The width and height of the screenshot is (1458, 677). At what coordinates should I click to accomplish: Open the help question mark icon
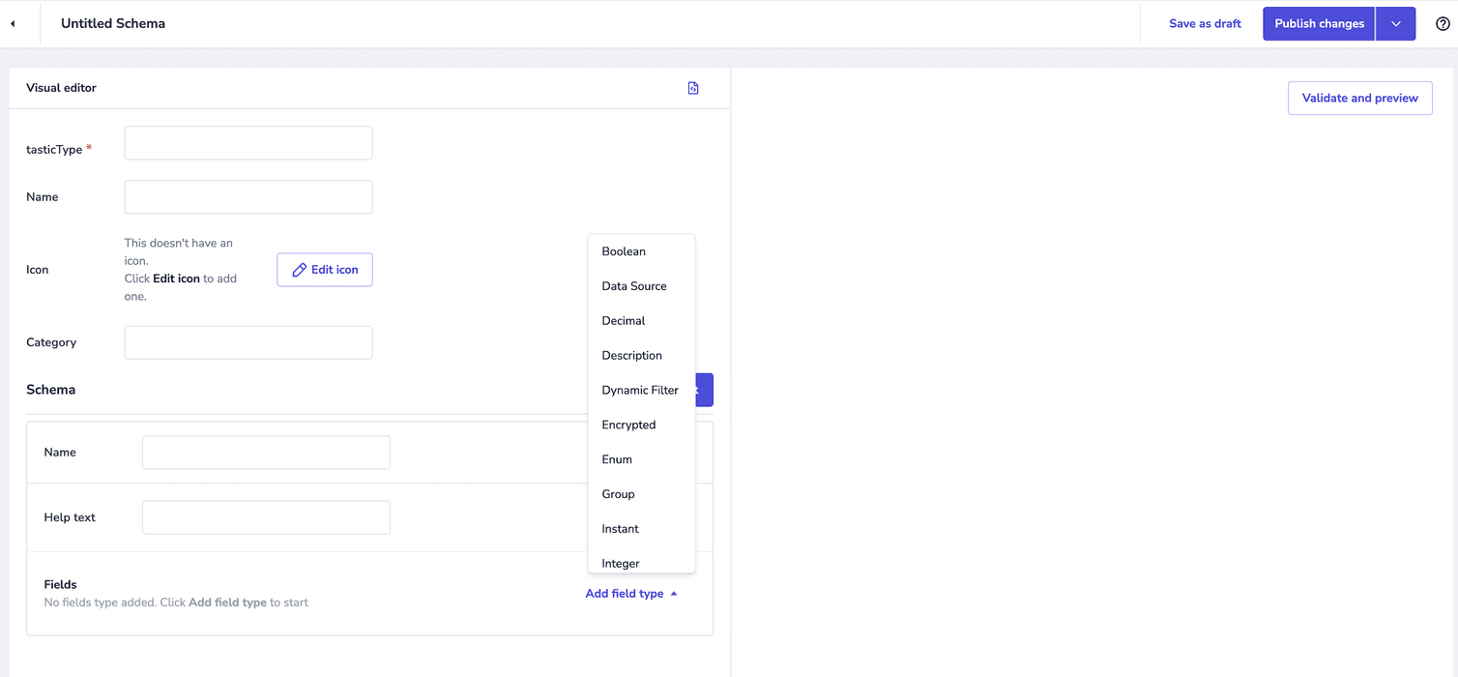[x=1444, y=23]
